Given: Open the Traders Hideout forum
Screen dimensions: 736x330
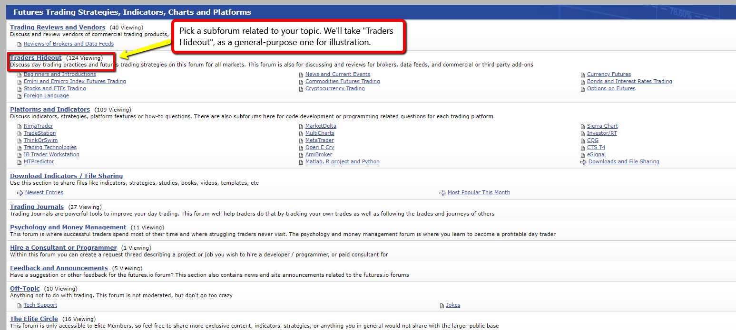Looking at the screenshot, I should coord(36,58).
